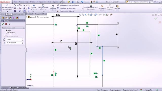162x91 pixels.
Task: Open Spline tool dropdown arrow
Action: point(26,5)
